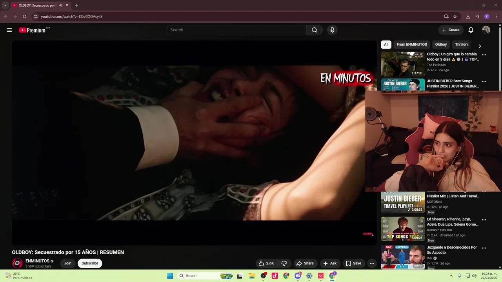Open Discord from the taskbar
Screen dimensions: 502x282
click(298, 276)
